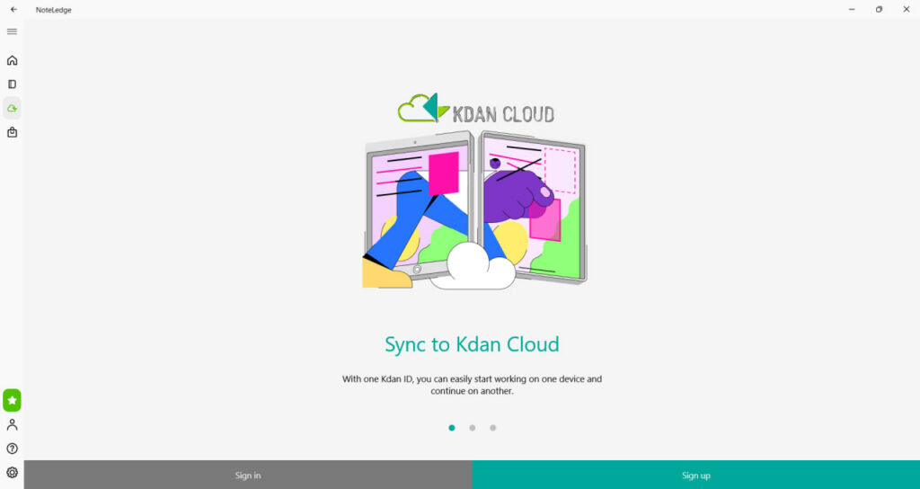Select the third carousel page dot
The height and width of the screenshot is (489, 920).
[x=493, y=428]
